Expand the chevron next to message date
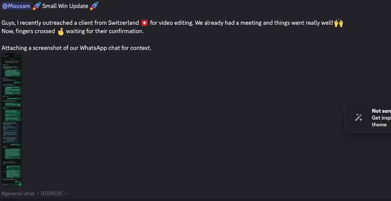The image size is (391, 201). (x=66, y=194)
